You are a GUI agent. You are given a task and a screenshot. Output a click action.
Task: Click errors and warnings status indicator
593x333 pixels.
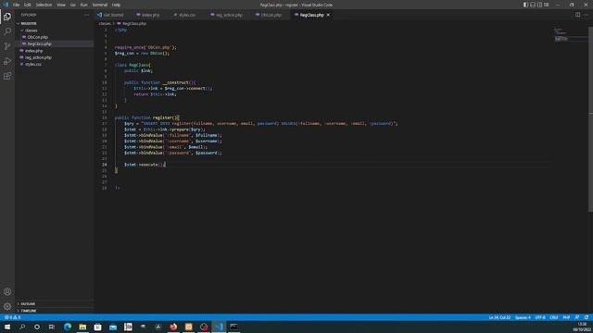pyautogui.click(x=12, y=317)
